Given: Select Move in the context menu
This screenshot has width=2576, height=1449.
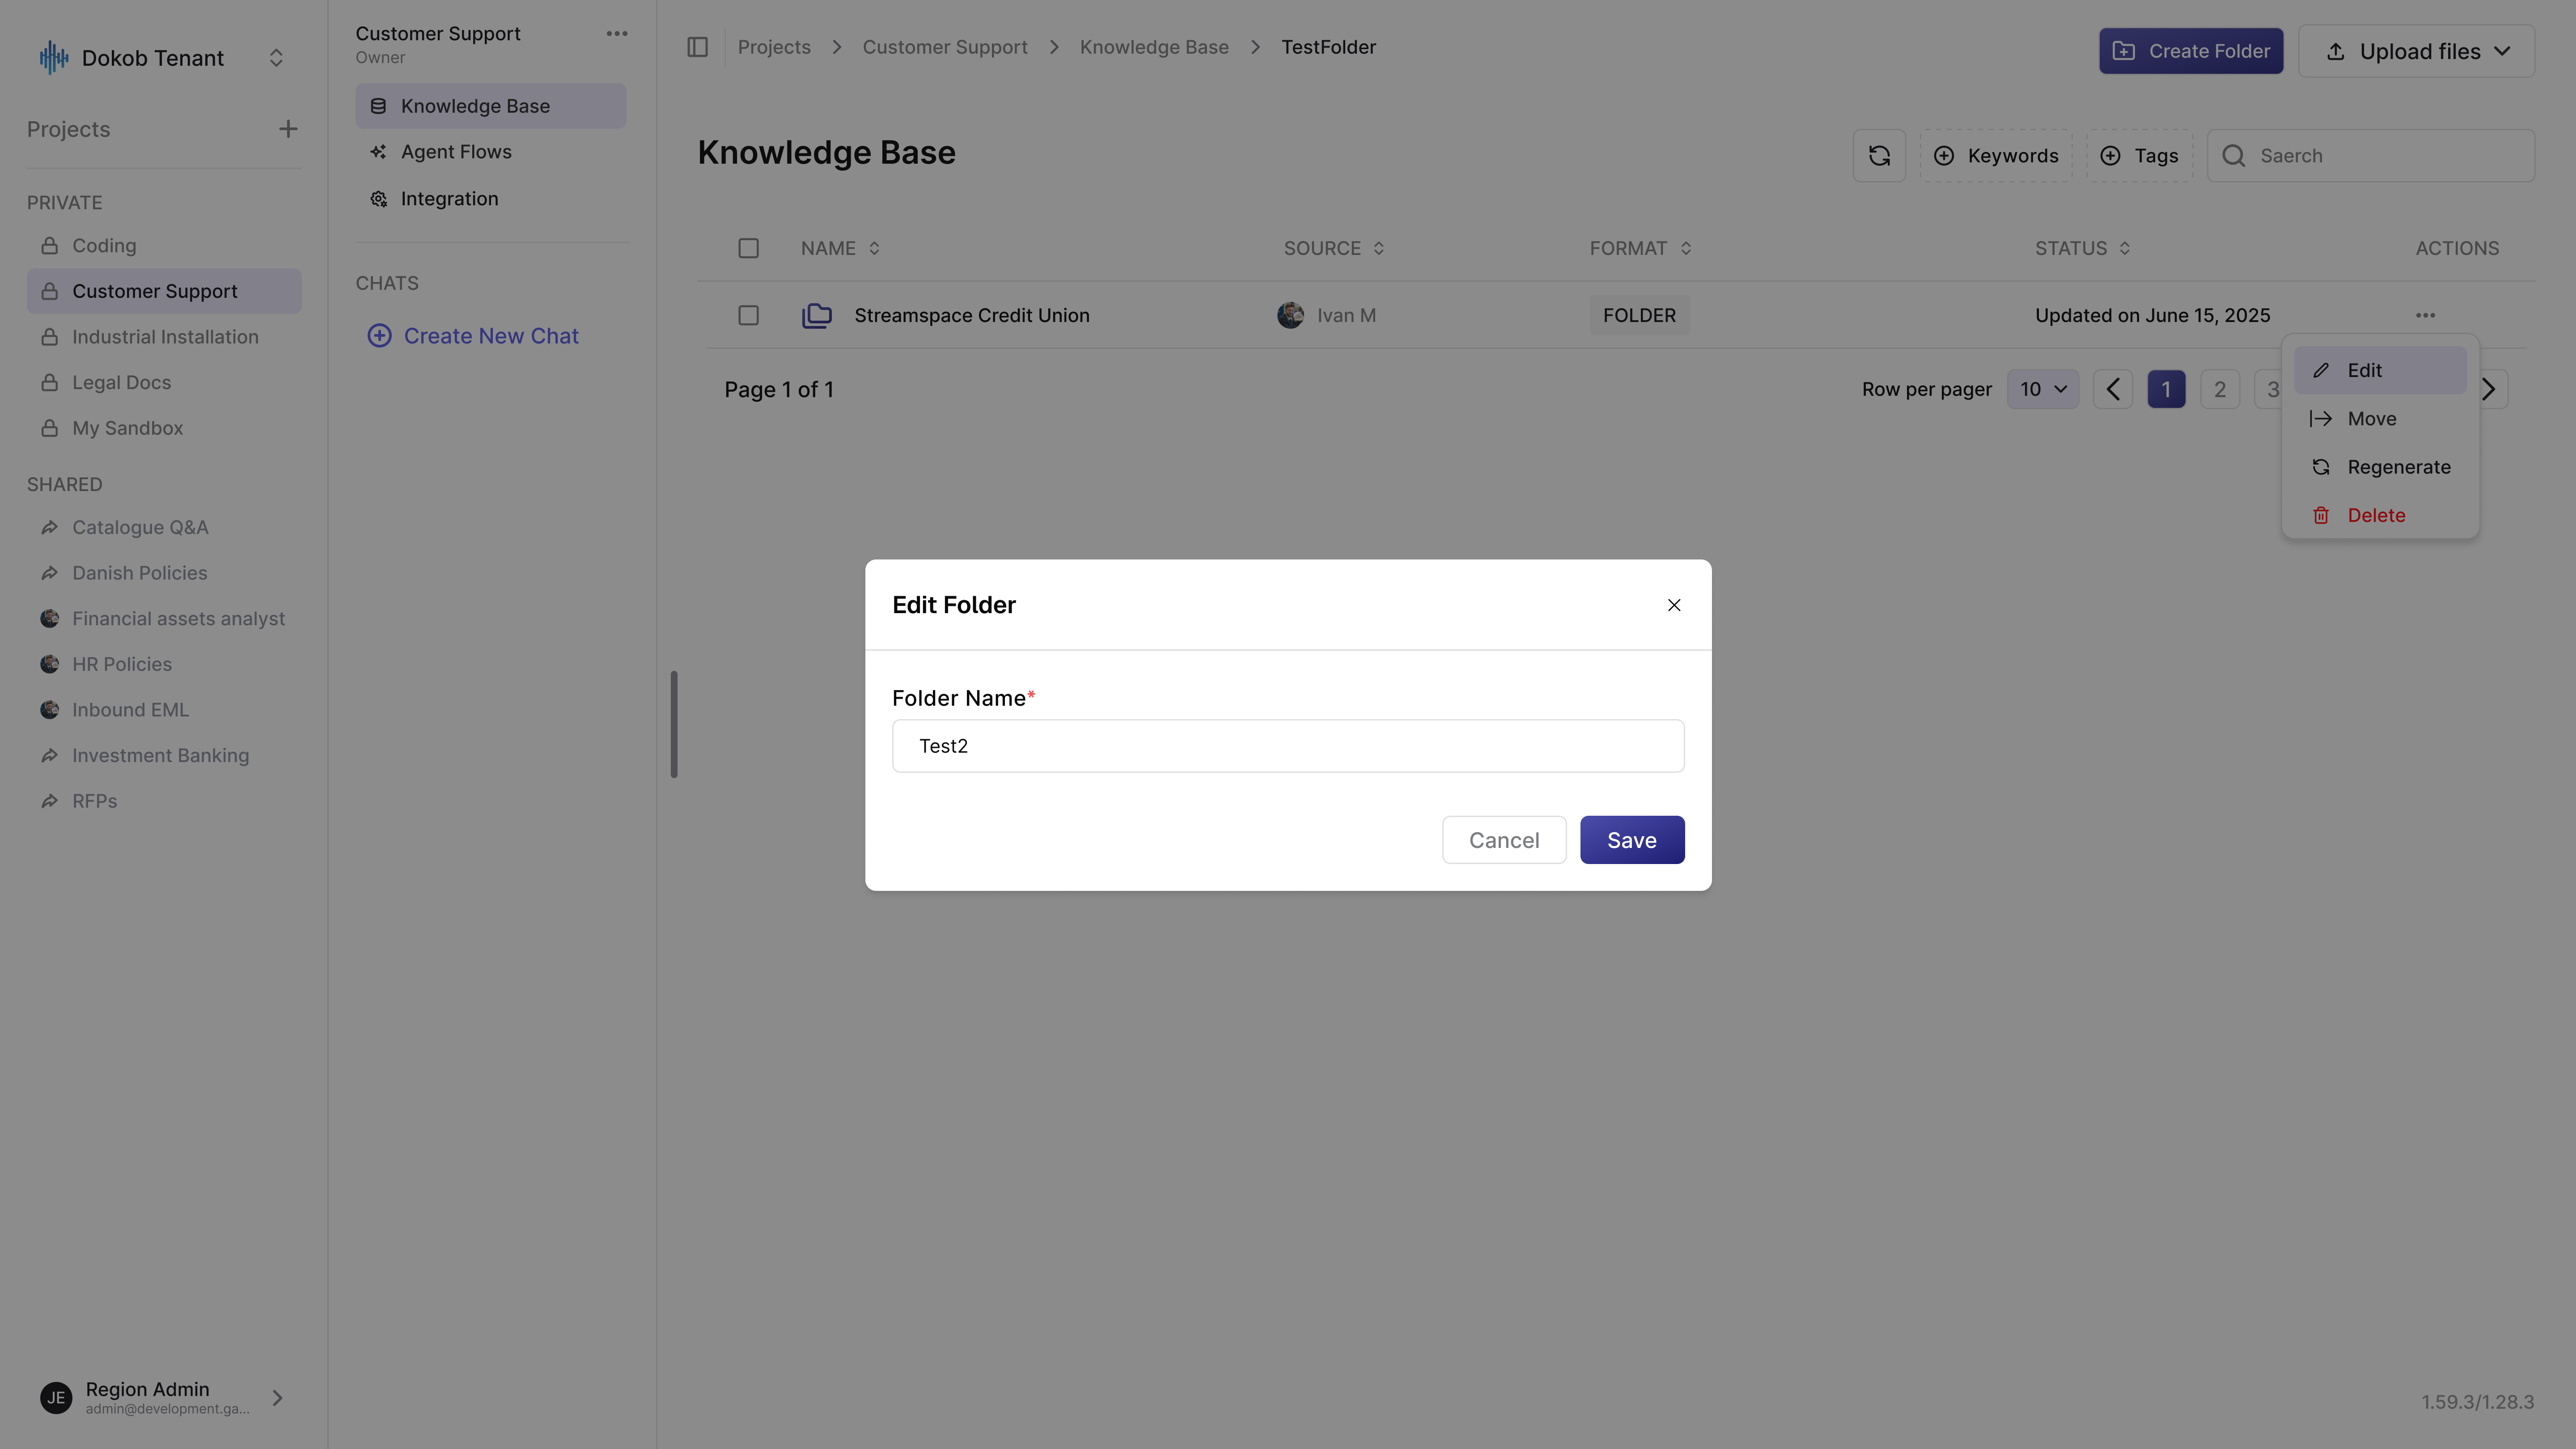Looking at the screenshot, I should [2380, 419].
